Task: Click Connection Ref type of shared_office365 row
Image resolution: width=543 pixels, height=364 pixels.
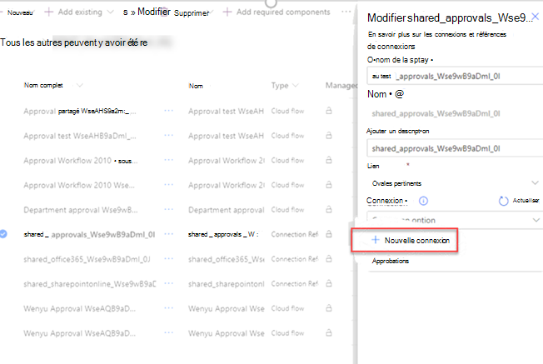Action: tap(294, 259)
